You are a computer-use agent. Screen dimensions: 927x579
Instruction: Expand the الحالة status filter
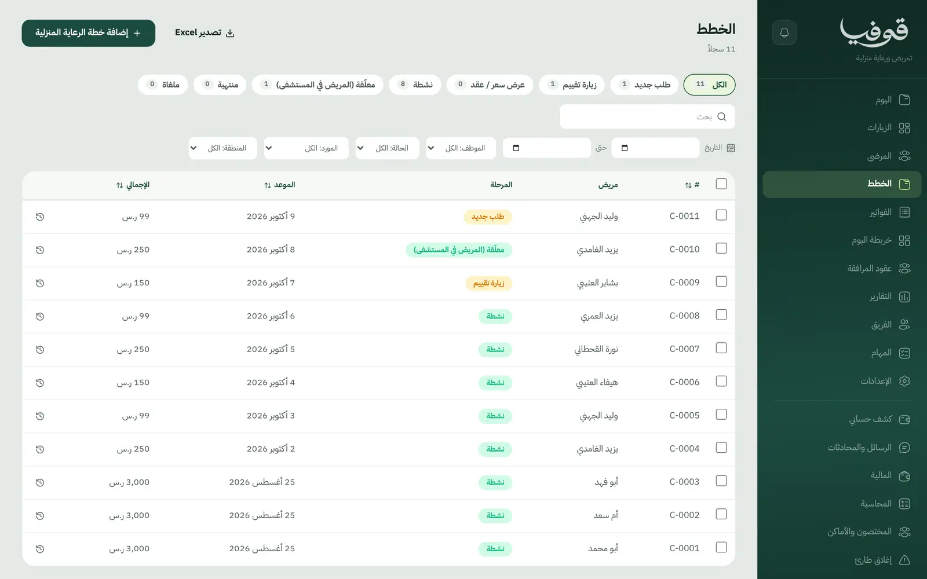(x=388, y=148)
